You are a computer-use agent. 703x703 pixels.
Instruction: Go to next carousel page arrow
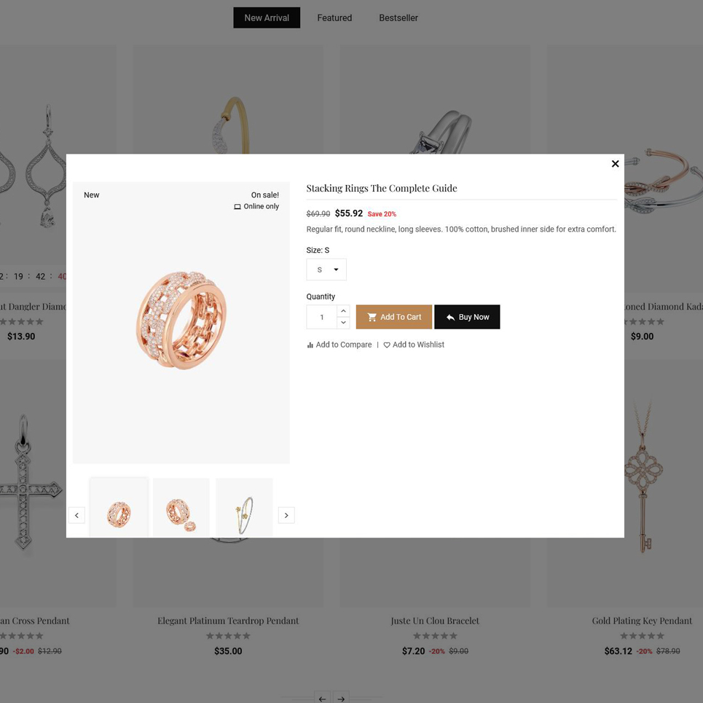[341, 698]
